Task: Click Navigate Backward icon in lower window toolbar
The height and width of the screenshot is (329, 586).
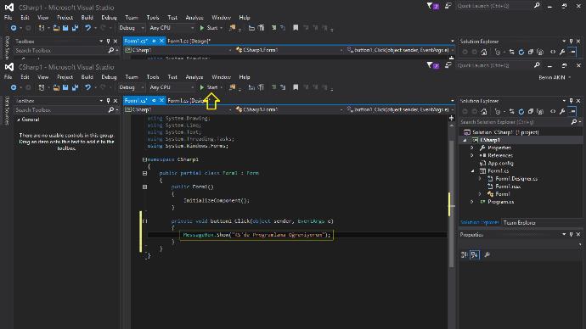Action: (x=14, y=87)
